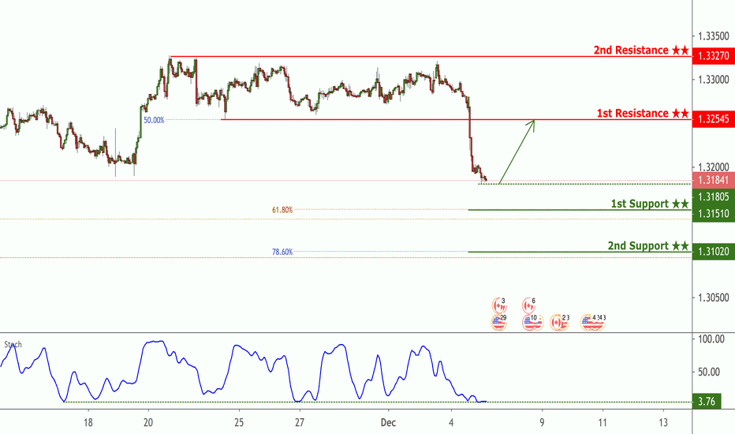Screen dimensions: 735x434
Task: Click the red 1.33270 price label
Action: pos(713,57)
